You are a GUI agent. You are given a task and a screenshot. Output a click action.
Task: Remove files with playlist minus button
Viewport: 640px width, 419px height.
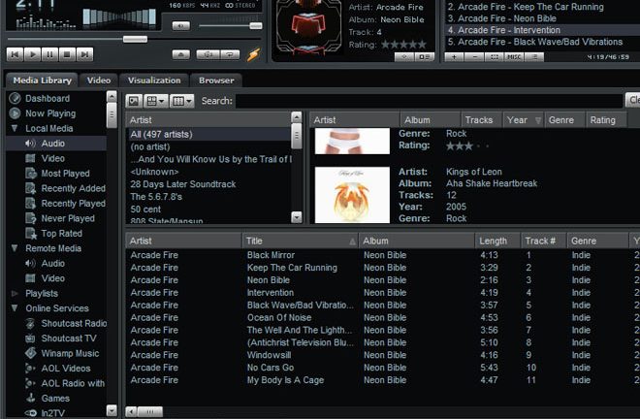tap(474, 57)
